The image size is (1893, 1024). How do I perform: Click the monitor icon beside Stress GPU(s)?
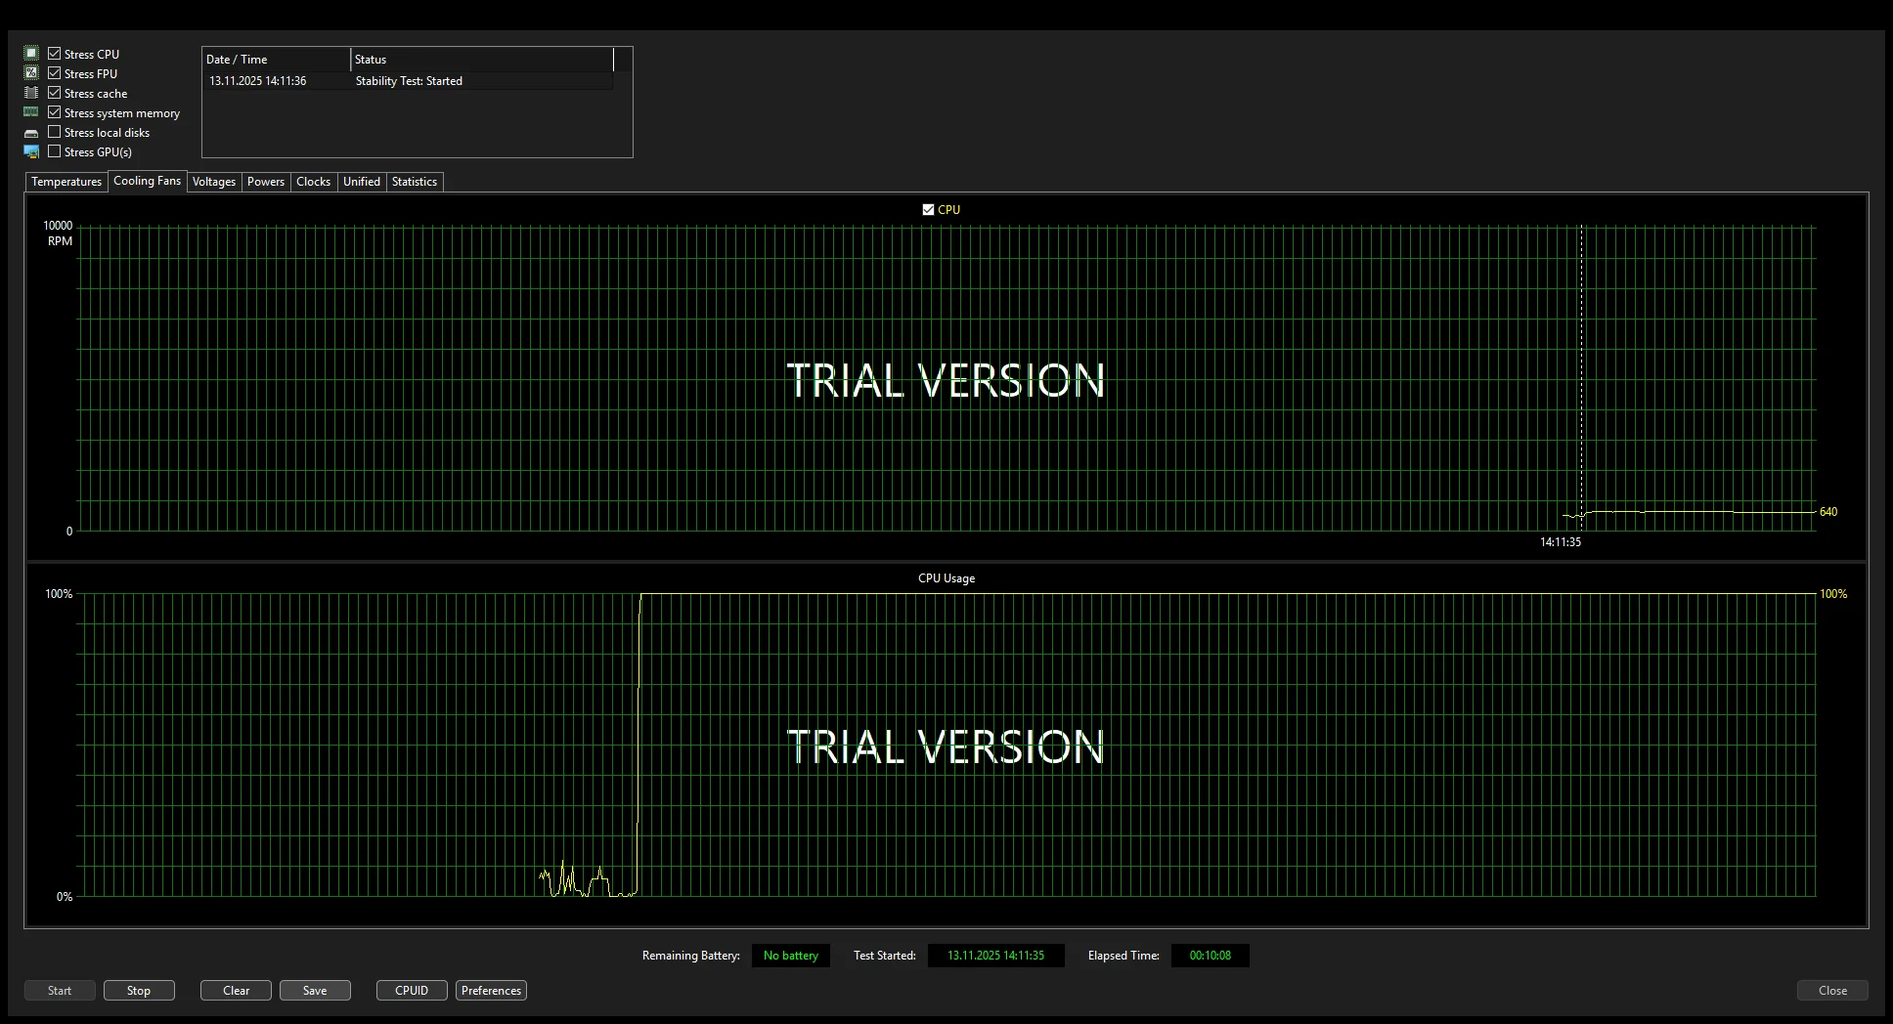(31, 151)
